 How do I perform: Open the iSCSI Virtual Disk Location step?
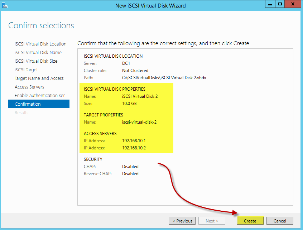click(x=40, y=44)
